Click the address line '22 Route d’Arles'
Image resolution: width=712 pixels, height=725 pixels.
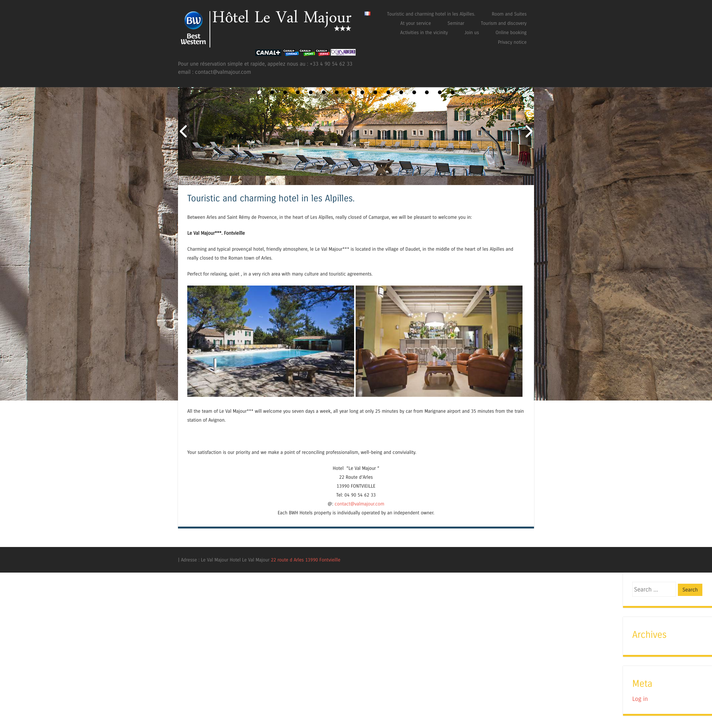coord(356,477)
